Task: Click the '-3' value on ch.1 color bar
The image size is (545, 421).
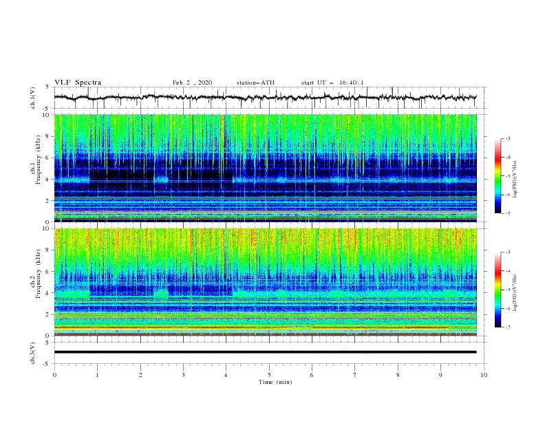Action: (507, 138)
